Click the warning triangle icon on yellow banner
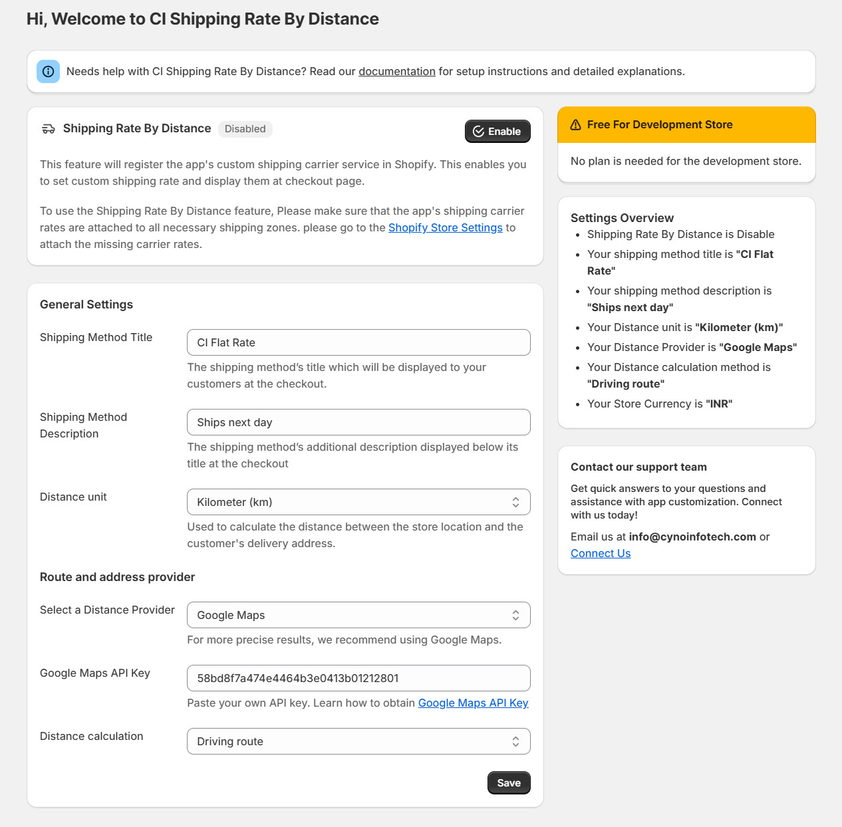This screenshot has width=842, height=827. point(576,125)
